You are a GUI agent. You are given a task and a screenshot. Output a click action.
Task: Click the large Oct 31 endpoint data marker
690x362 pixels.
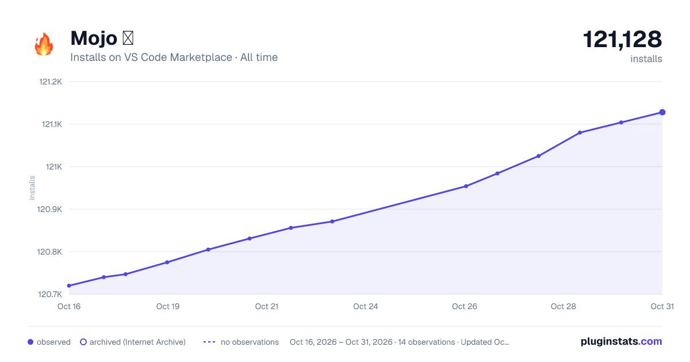coord(662,112)
